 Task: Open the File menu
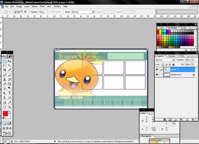[x=6, y=7]
